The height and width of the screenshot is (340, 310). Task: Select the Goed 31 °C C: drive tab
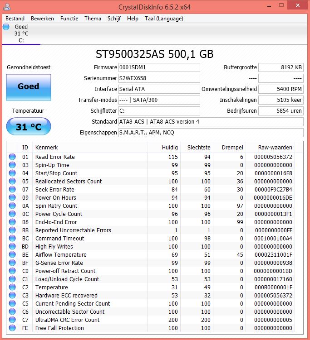tap(21, 34)
